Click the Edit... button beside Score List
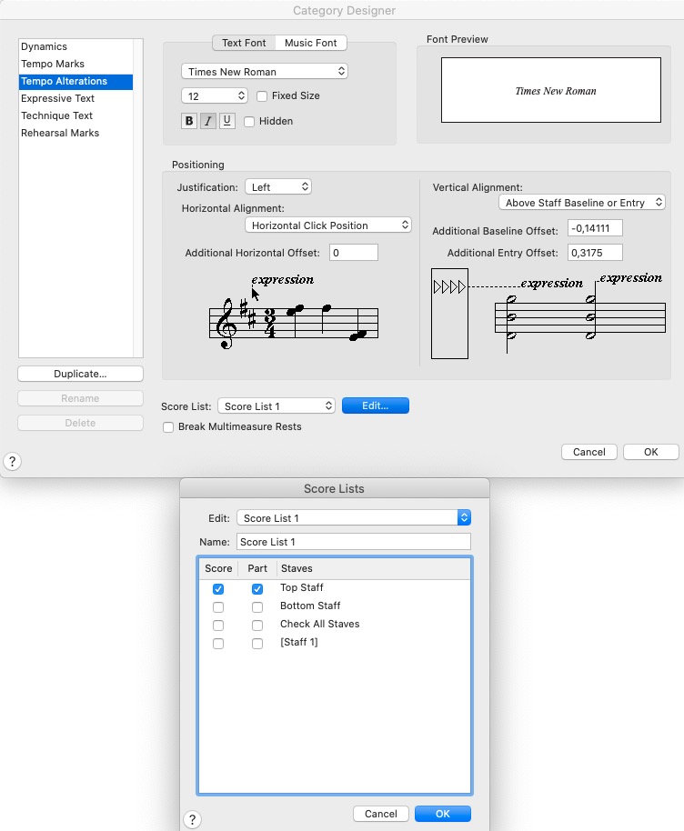684x831 pixels. (x=375, y=405)
